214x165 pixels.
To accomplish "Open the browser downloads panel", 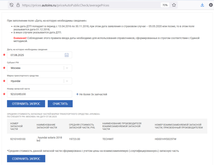I will pyautogui.click(x=202, y=5).
